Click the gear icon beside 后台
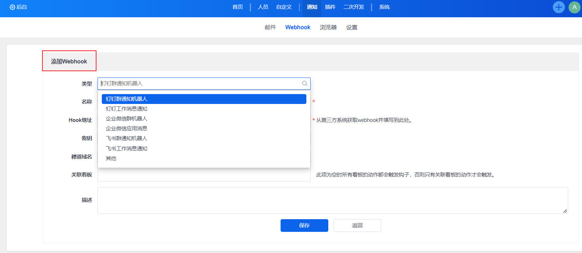 (x=12, y=7)
